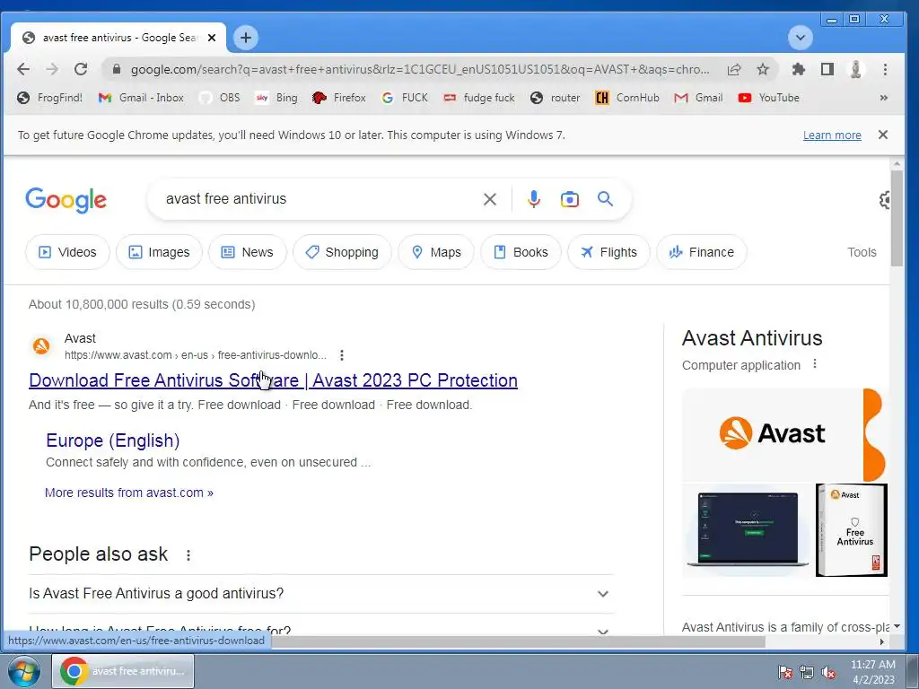Open Download Free Antivirus Software result
Viewport: 919px width, 689px height.
pyautogui.click(x=273, y=380)
